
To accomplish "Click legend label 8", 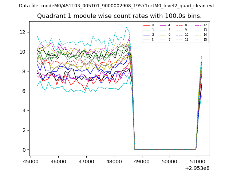I will tap(186, 25).
